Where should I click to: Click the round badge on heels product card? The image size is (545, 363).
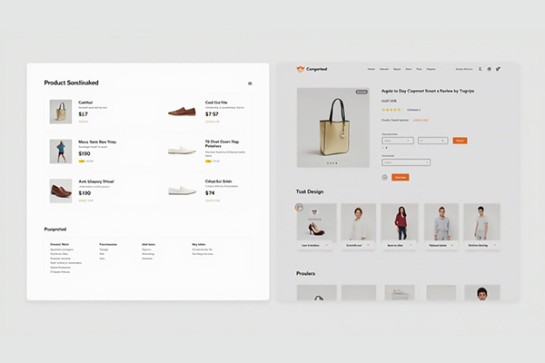coord(300,208)
